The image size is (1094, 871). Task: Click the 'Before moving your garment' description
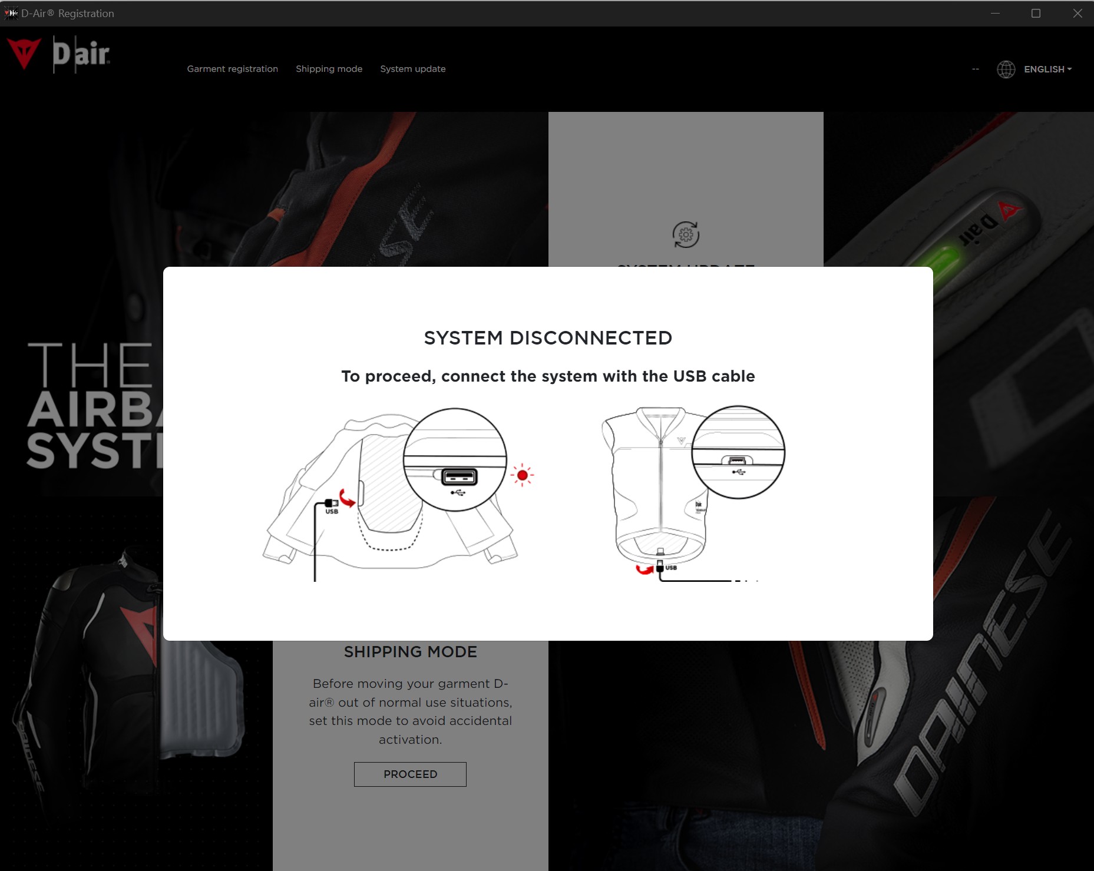click(x=410, y=711)
